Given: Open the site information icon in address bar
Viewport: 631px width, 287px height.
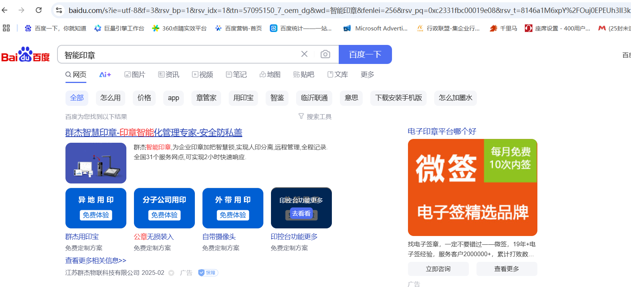Looking at the screenshot, I should tap(59, 10).
